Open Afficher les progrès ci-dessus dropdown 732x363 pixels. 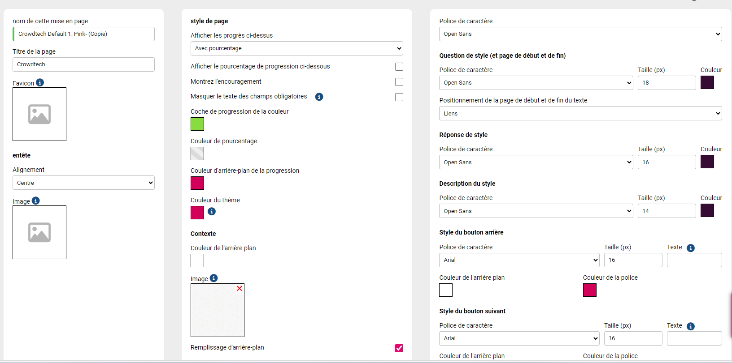296,48
